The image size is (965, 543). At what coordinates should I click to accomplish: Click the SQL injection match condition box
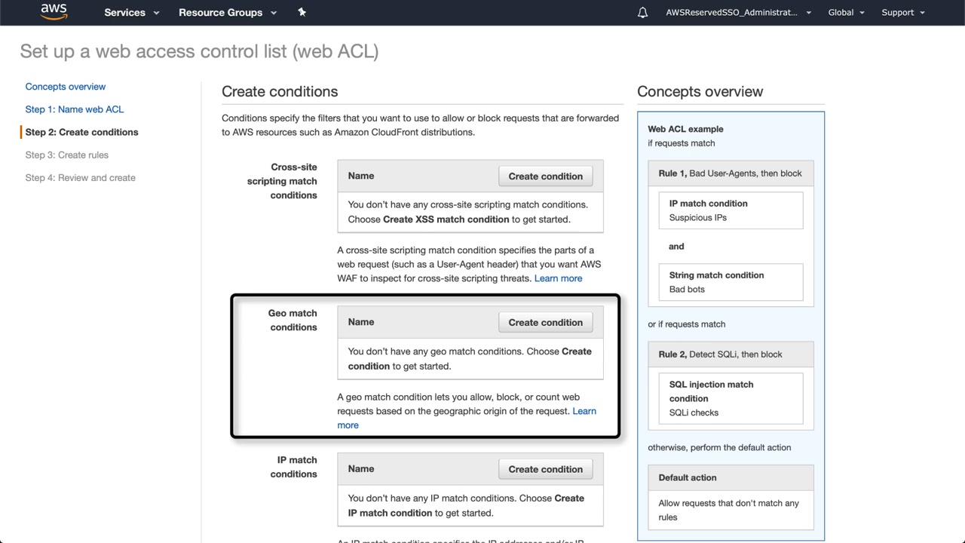coord(730,398)
